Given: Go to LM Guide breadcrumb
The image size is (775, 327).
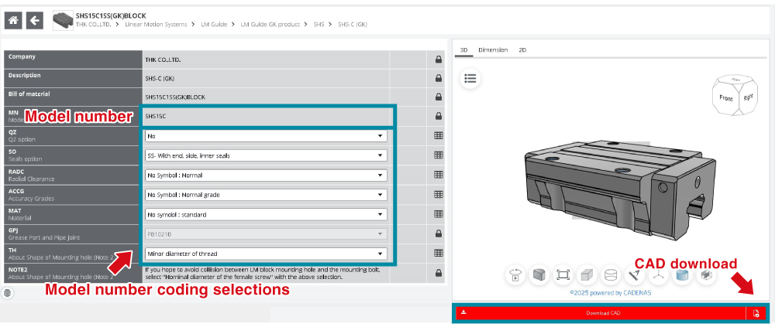Looking at the screenshot, I should tap(214, 24).
